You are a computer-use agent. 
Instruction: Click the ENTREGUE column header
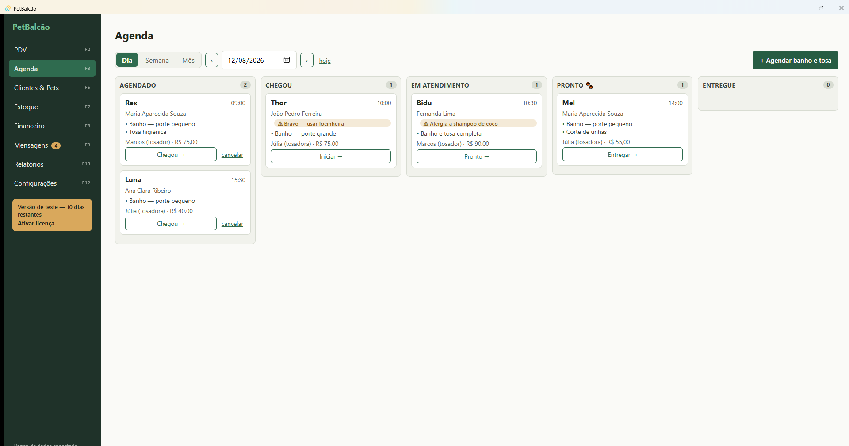(x=719, y=85)
